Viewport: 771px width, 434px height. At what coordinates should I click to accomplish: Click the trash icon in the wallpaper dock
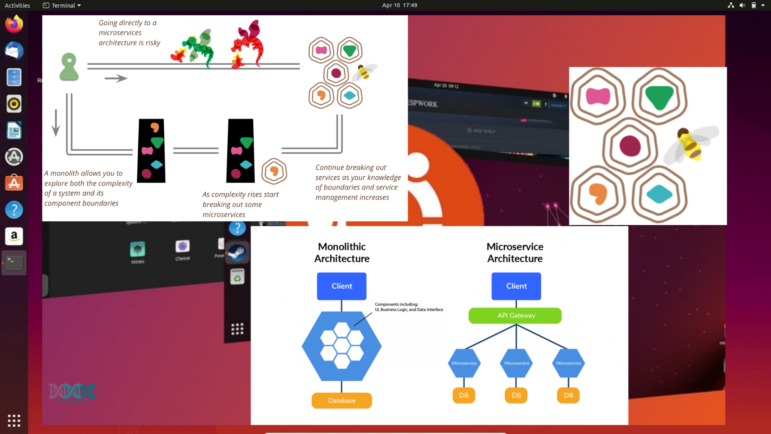[x=237, y=277]
